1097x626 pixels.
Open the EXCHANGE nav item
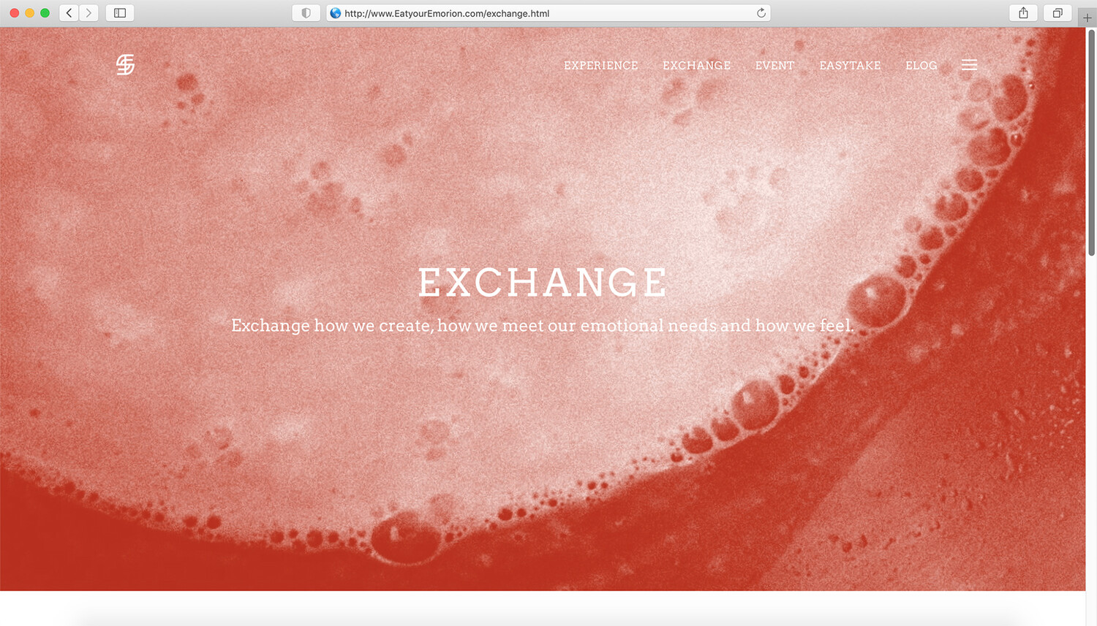click(697, 66)
